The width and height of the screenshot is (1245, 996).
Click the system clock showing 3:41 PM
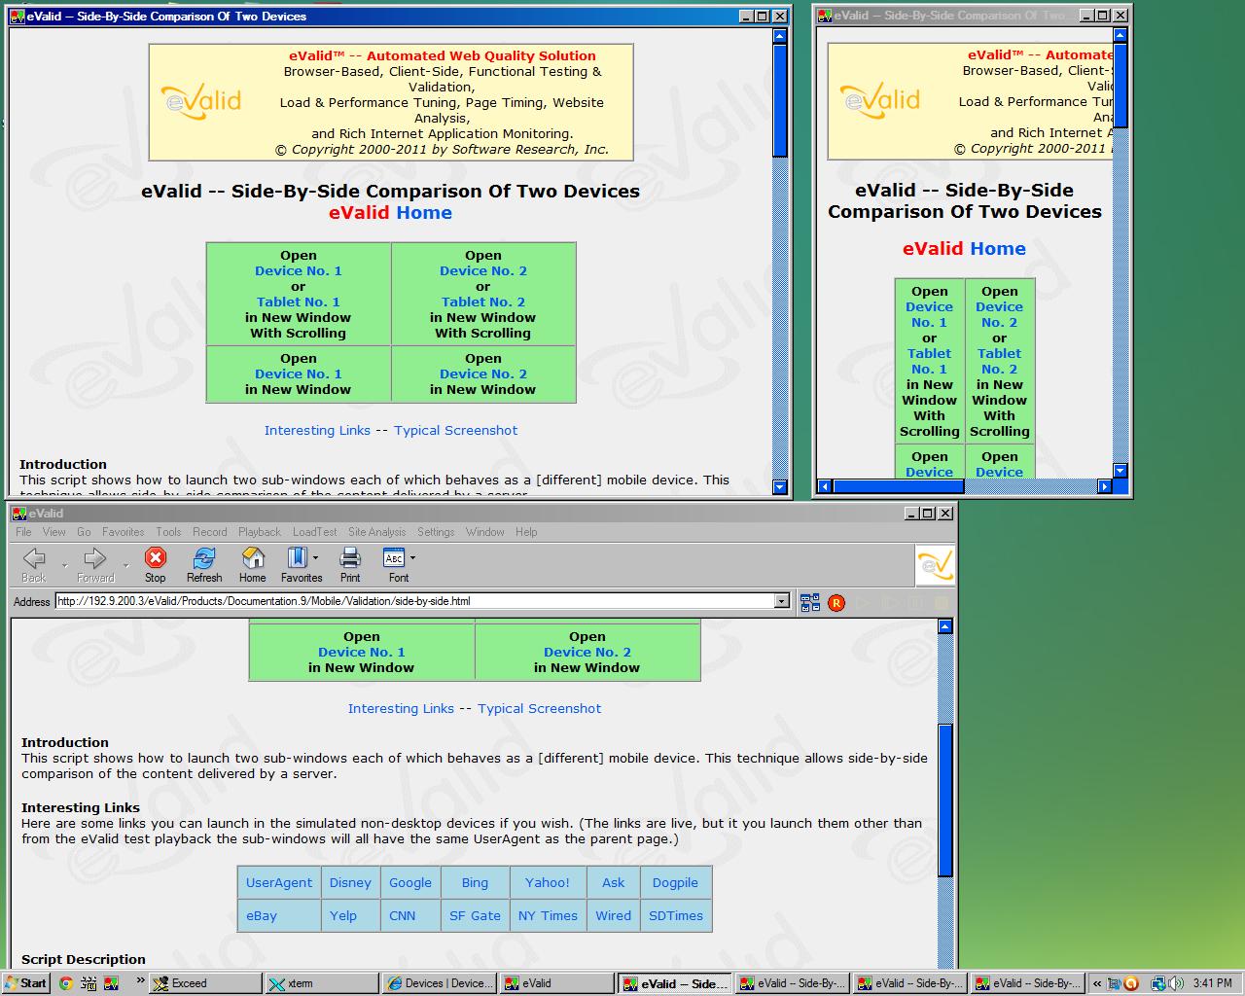point(1212,983)
